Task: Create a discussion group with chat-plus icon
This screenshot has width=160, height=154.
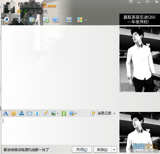Action: coord(46,20)
